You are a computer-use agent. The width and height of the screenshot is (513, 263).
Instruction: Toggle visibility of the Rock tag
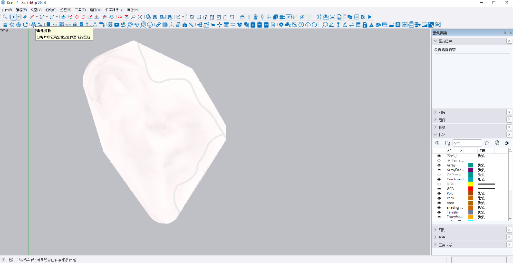(439, 198)
